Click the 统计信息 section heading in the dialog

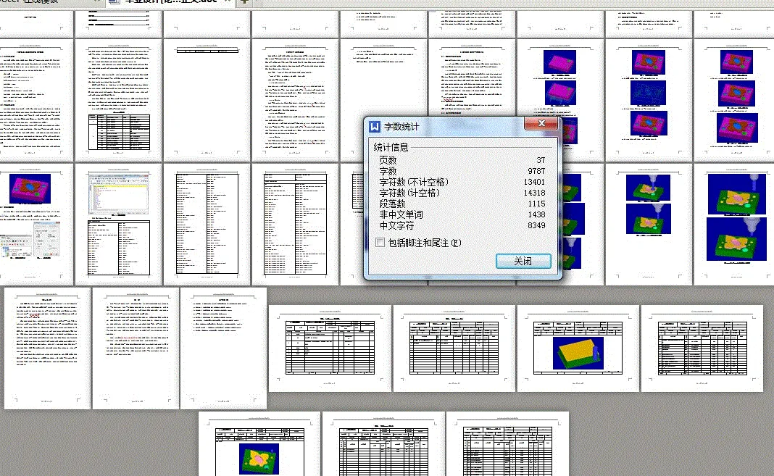pyautogui.click(x=391, y=147)
